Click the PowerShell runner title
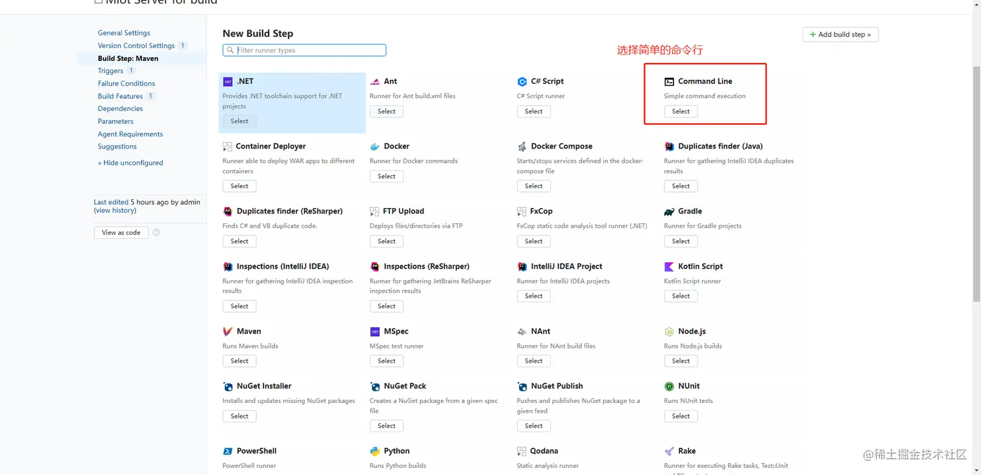 (x=257, y=451)
